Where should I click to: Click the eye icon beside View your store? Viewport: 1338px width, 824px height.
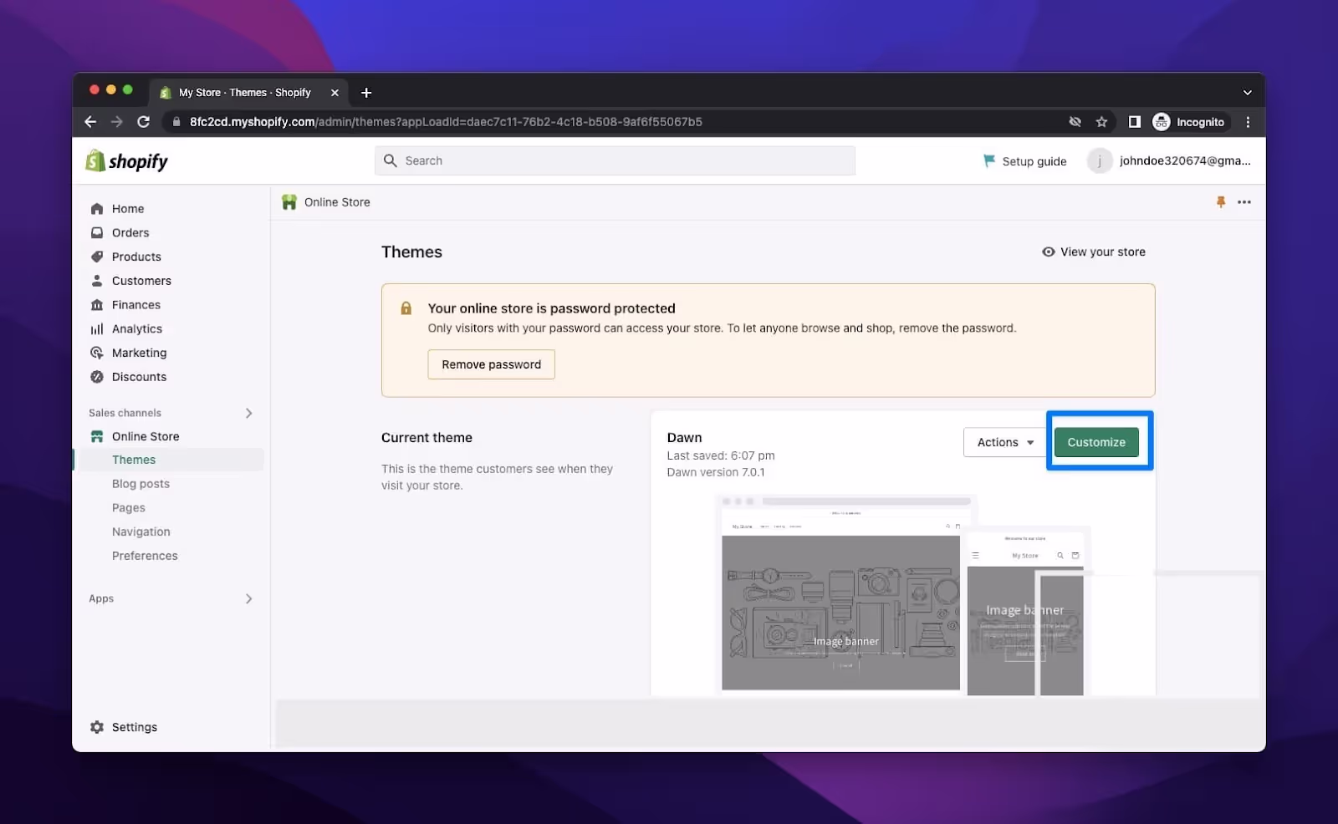[x=1048, y=252]
